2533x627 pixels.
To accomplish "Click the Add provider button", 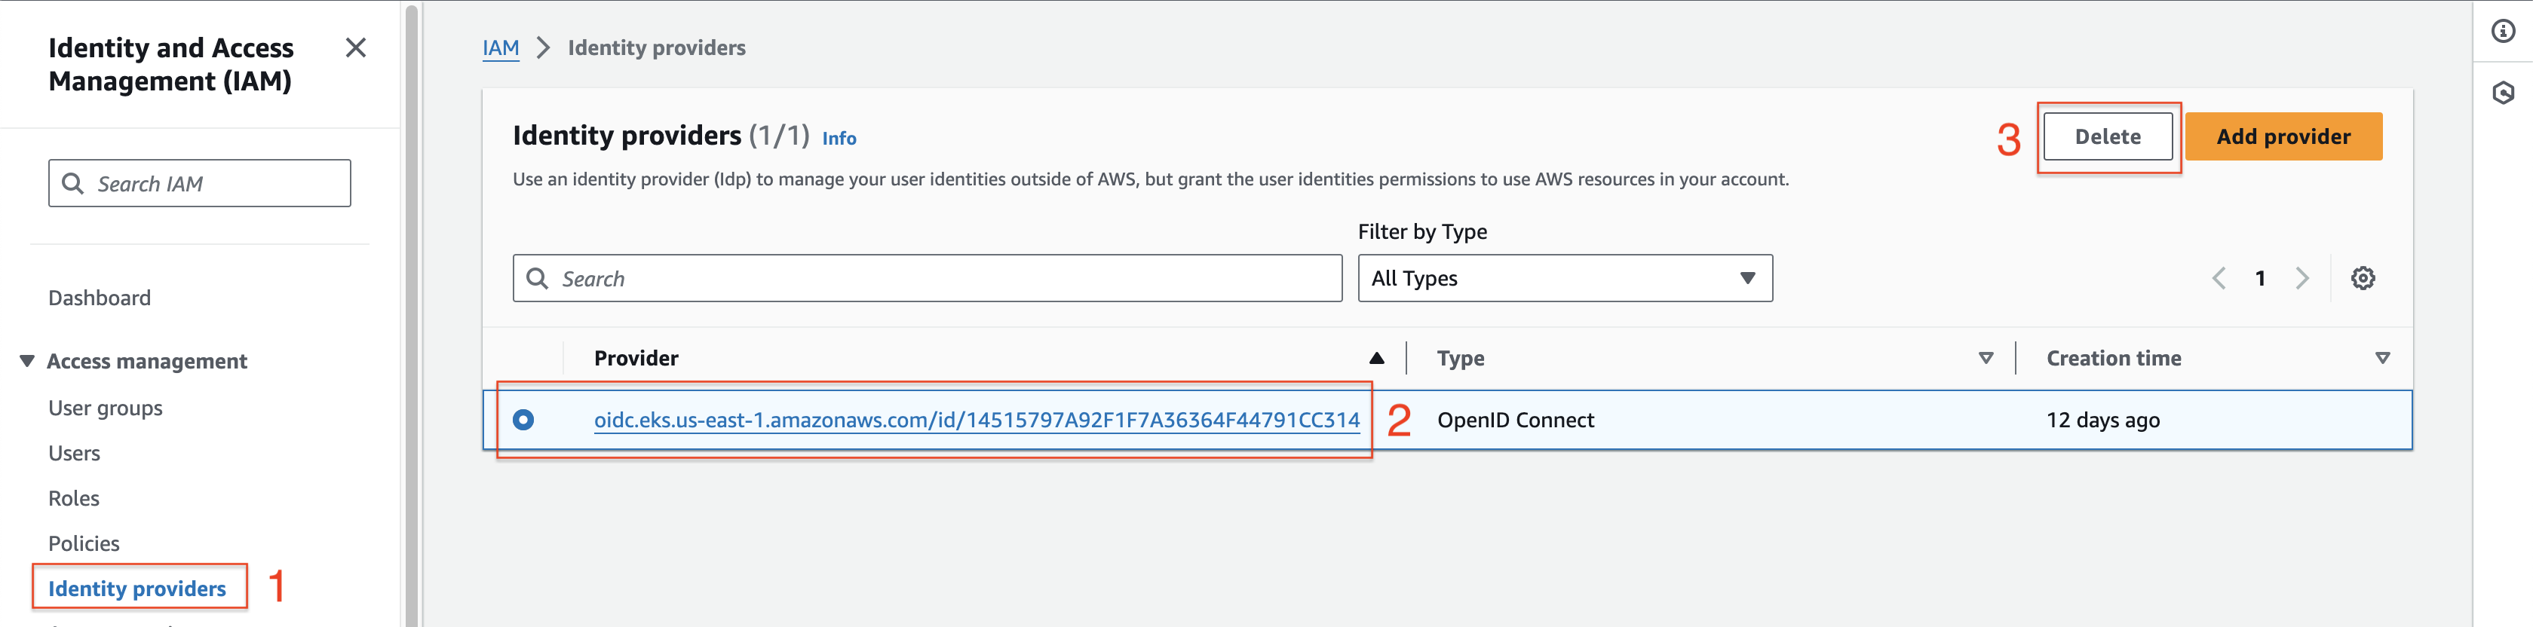I will point(2282,136).
